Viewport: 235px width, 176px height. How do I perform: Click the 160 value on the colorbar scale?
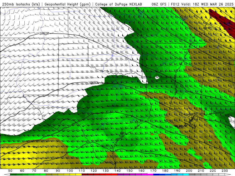tap(141, 171)
